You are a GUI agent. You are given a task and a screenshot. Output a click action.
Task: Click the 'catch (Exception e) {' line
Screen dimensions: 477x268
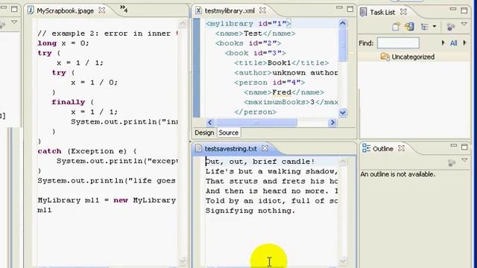click(87, 151)
